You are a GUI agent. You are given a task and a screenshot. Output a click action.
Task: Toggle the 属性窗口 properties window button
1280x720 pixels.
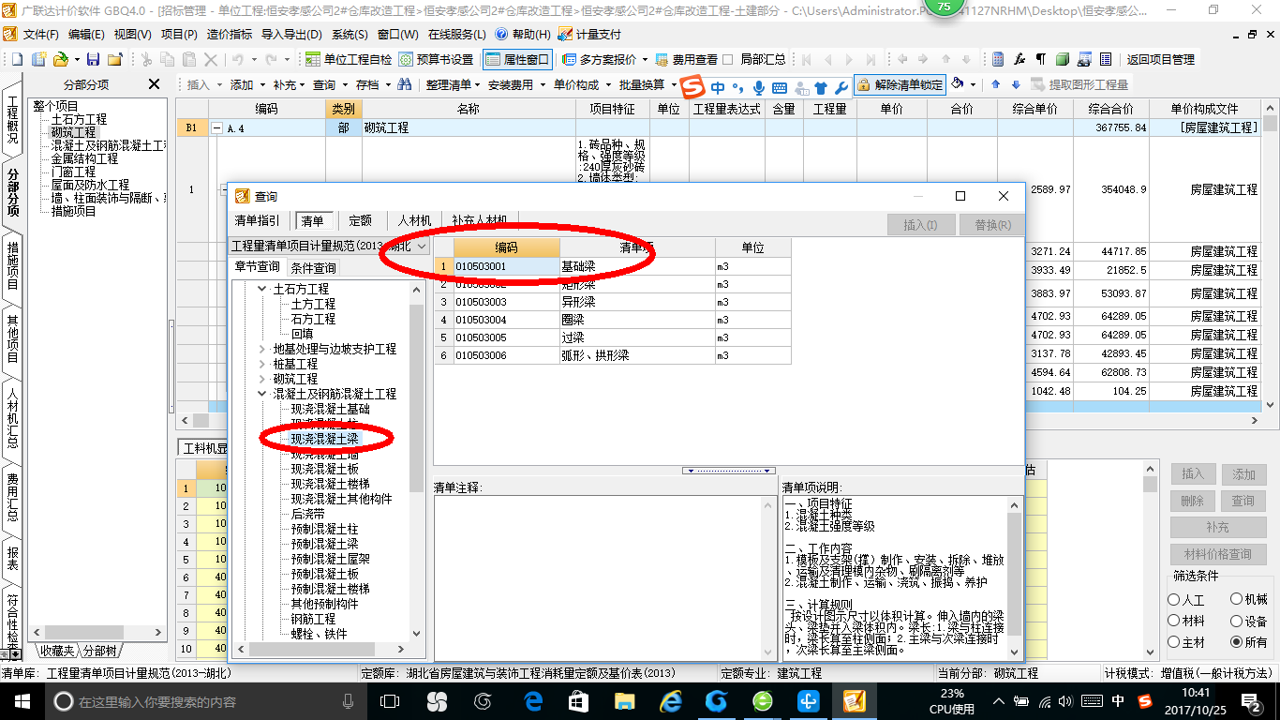[x=518, y=59]
